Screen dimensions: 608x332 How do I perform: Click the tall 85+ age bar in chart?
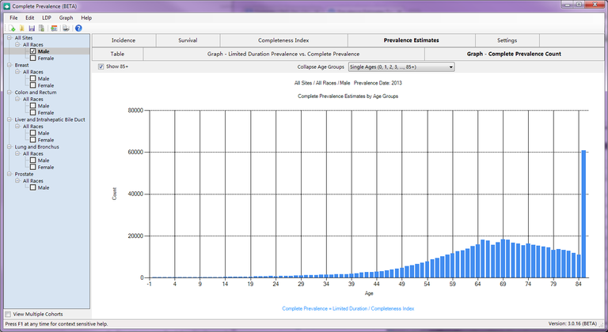583,213
